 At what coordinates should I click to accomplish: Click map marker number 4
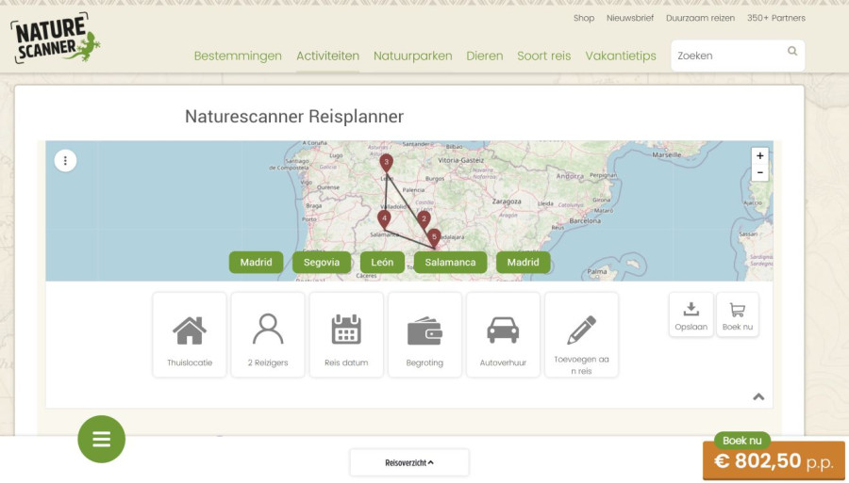pyautogui.click(x=384, y=220)
